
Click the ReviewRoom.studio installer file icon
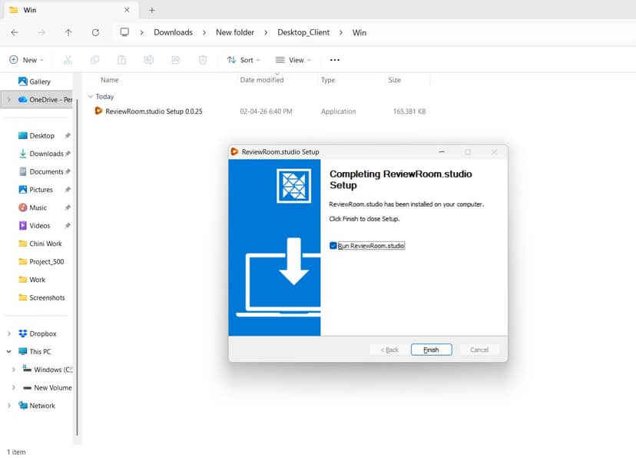pos(98,111)
